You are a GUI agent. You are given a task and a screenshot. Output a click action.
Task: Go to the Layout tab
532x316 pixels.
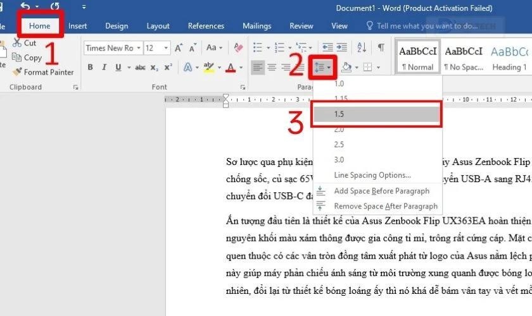coord(158,26)
